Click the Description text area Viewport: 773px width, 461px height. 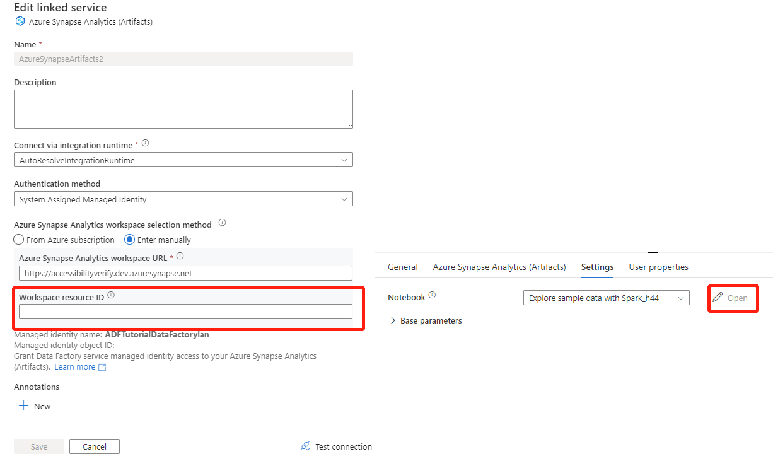pos(183,109)
